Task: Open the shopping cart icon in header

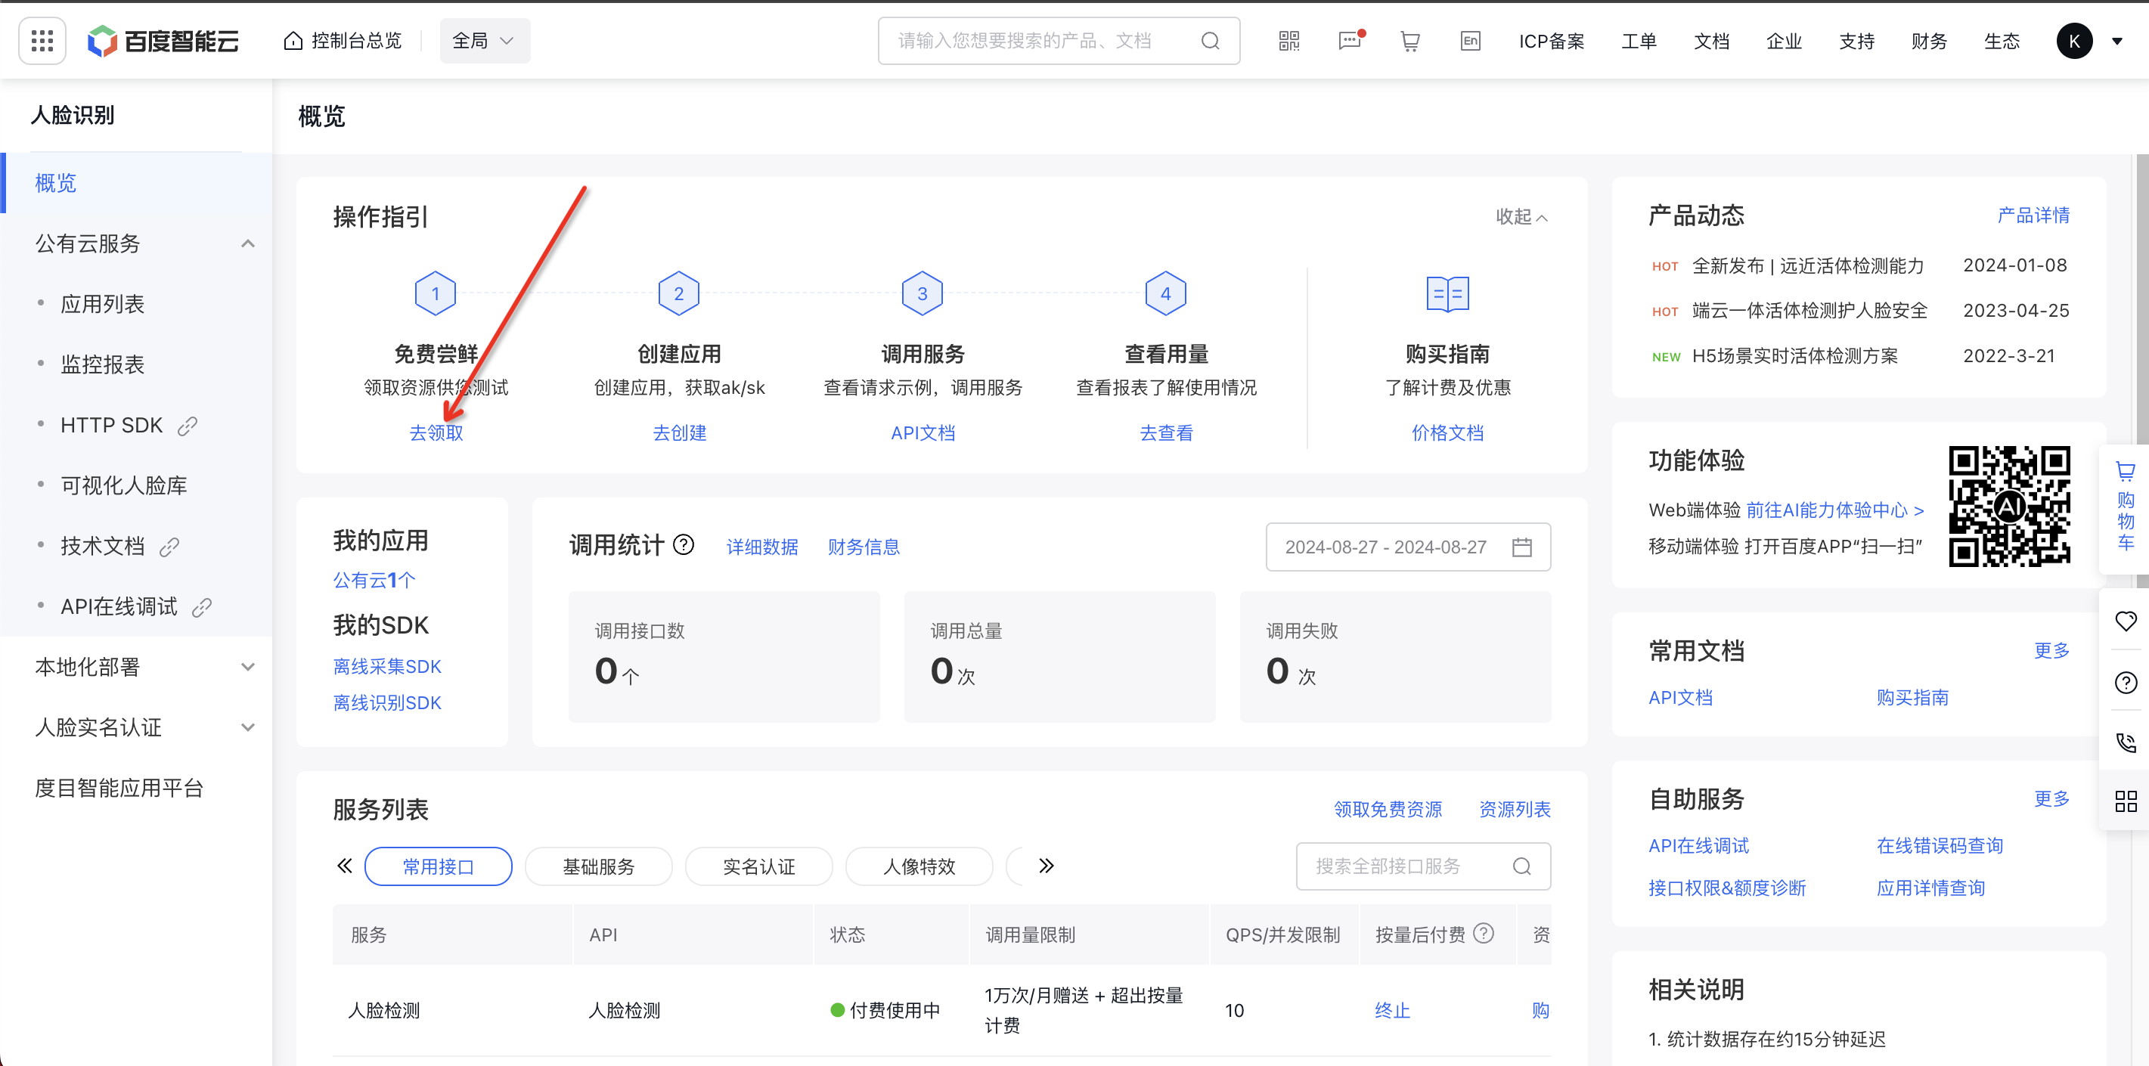Action: (x=1410, y=41)
